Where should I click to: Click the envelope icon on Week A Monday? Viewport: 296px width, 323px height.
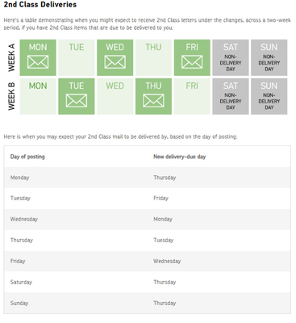[38, 62]
